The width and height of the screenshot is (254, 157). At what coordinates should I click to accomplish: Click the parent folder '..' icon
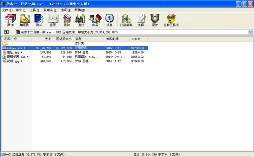pyautogui.click(x=4, y=44)
